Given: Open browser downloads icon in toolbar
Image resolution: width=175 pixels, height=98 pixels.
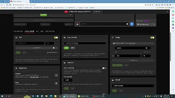Looking at the screenshot, I should point(159,5).
